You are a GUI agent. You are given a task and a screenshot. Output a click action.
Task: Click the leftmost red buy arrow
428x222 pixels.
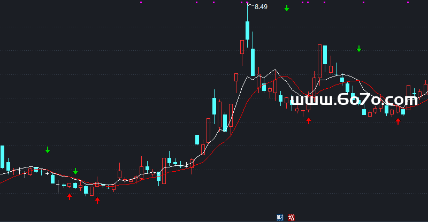click(x=70, y=196)
